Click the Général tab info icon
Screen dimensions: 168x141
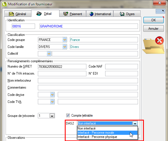11,14
